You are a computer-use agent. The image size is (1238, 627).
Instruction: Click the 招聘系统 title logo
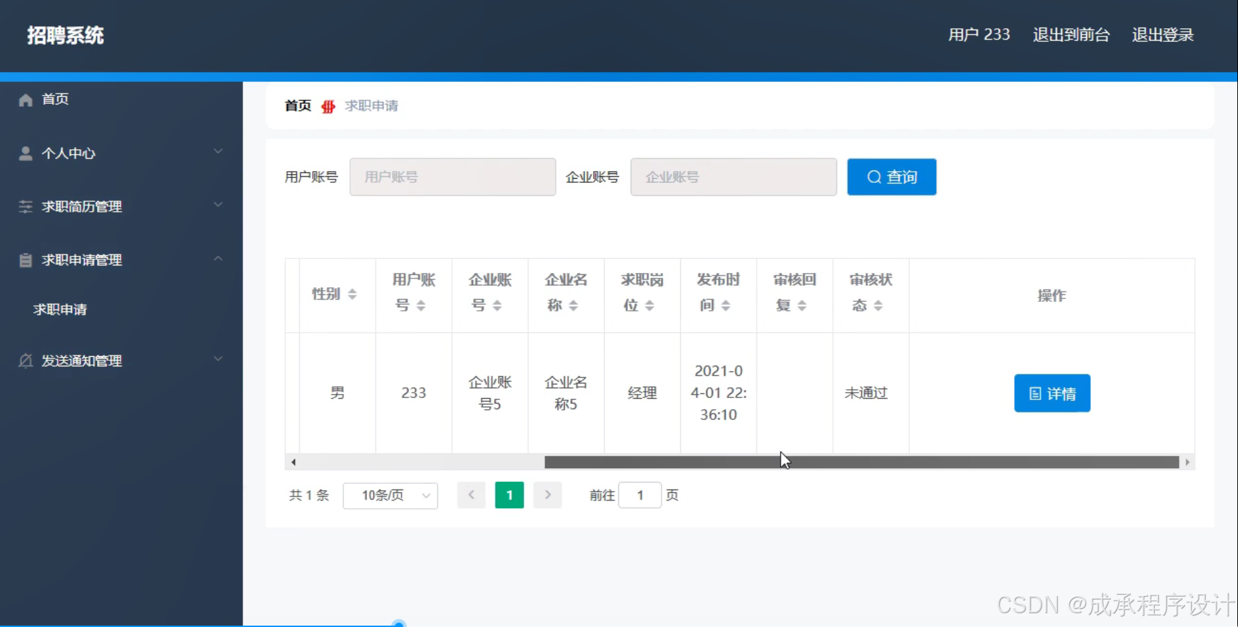coord(65,35)
